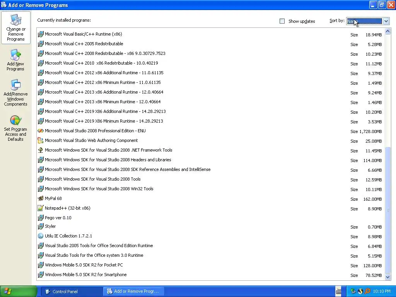The width and height of the screenshot is (396, 297).
Task: Click the Visual Basic/C++ Runtime (x86) icon
Action: point(40,34)
